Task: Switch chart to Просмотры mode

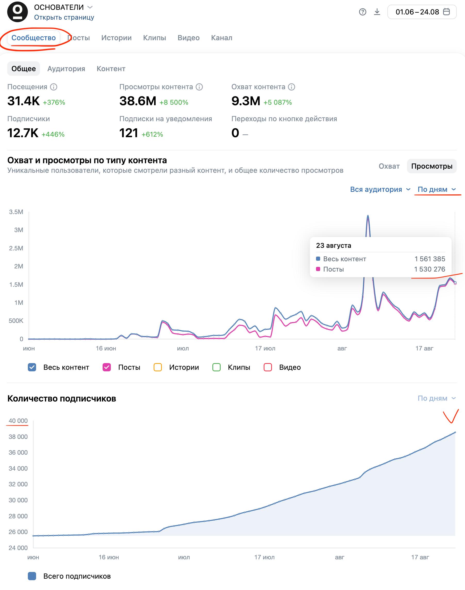Action: coord(432,166)
